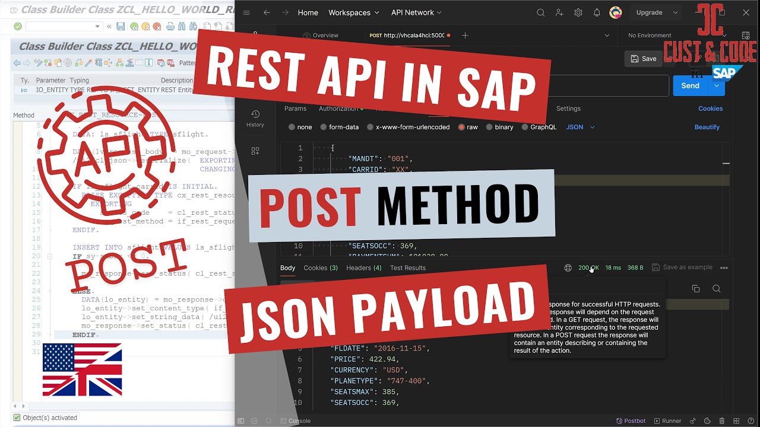Open the Postman hamburger menu
Screen dimensions: 760x427
click(246, 12)
